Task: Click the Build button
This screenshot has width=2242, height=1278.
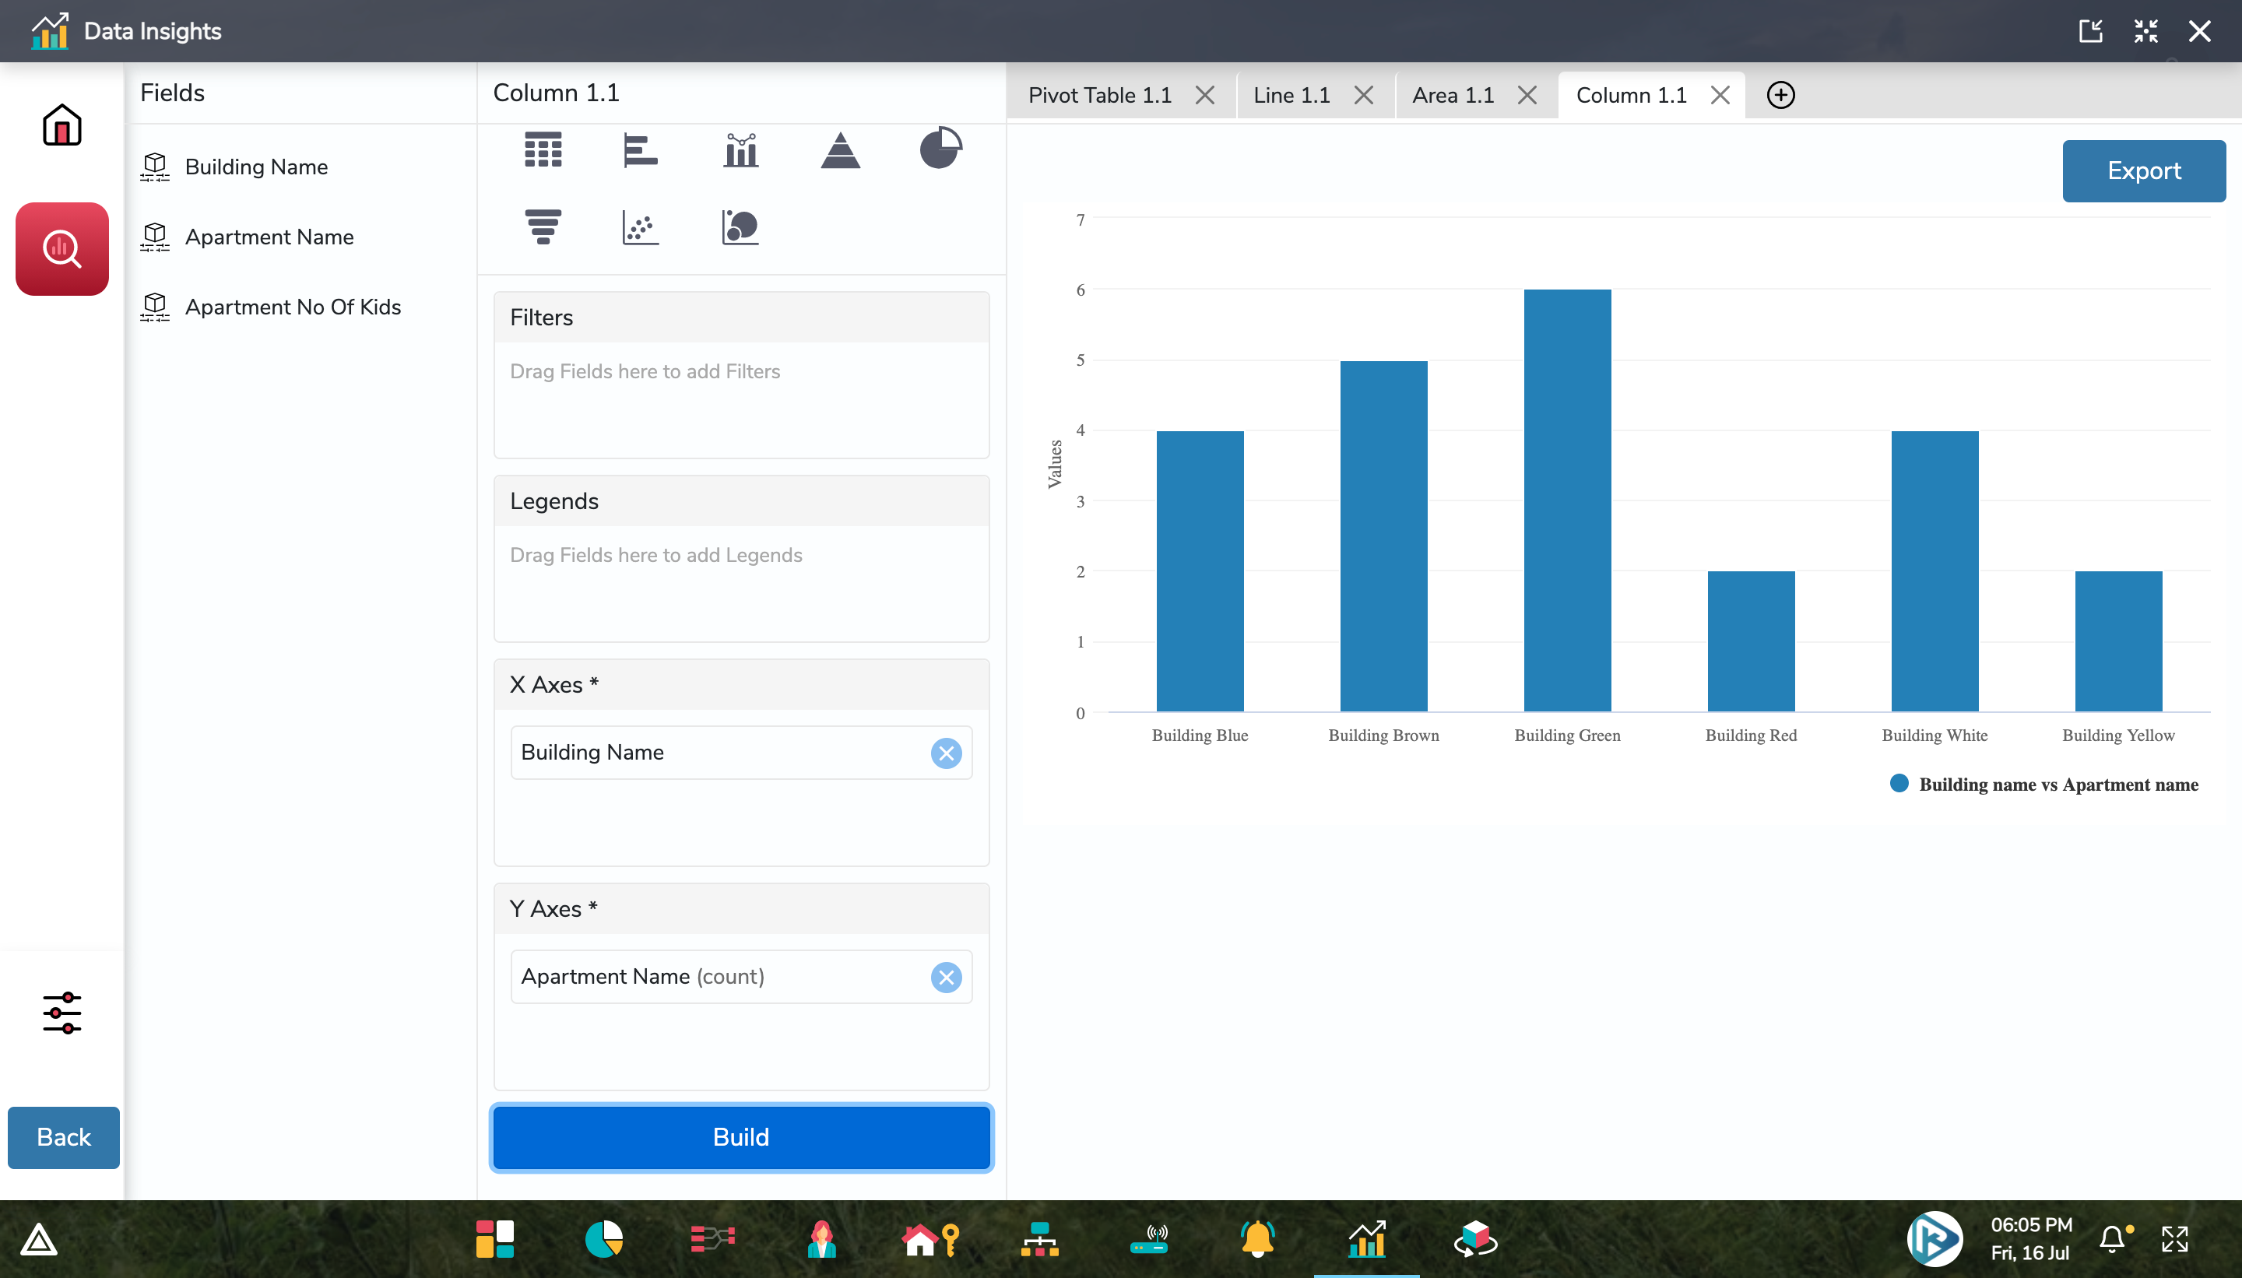Action: [741, 1136]
